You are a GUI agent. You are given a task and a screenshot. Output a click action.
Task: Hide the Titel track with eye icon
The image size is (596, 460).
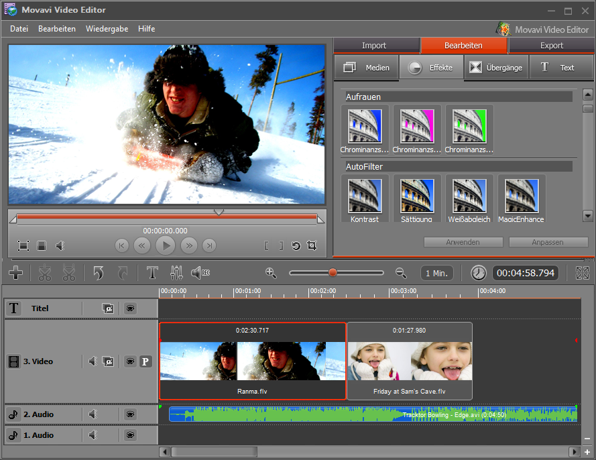(x=130, y=308)
